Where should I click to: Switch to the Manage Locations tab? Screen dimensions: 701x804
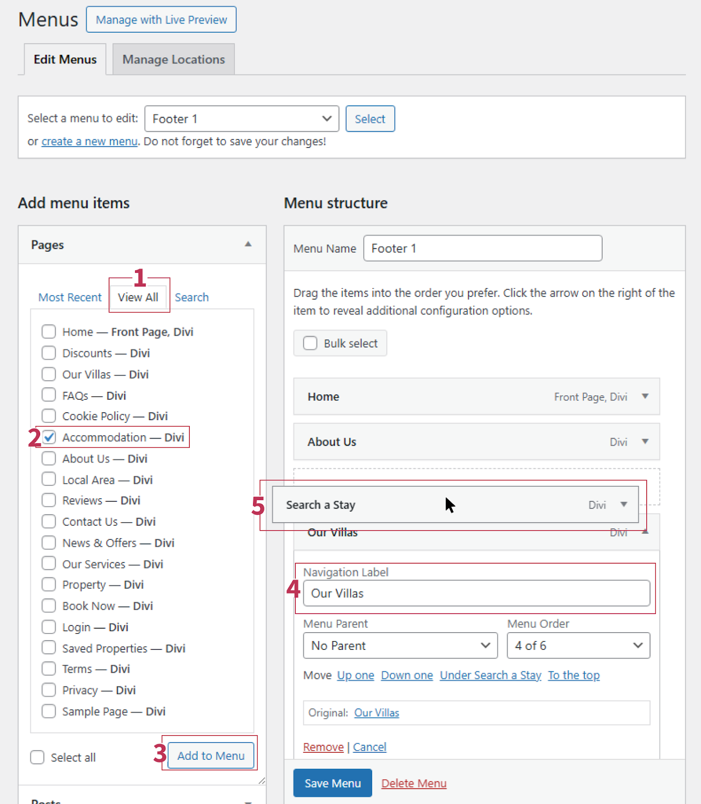tap(173, 59)
